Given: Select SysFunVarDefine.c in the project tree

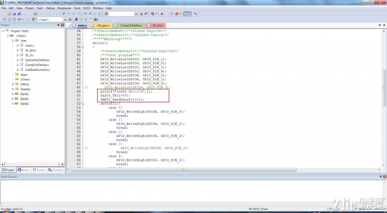Looking at the screenshot, I should click(x=37, y=60).
